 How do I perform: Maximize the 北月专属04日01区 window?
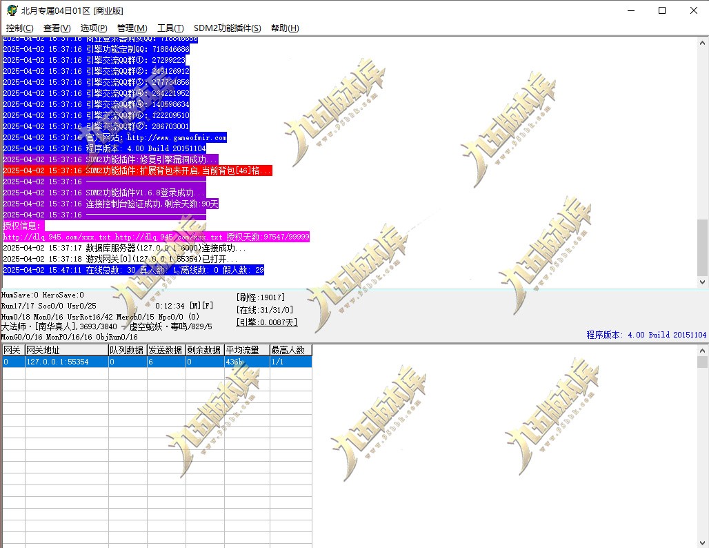click(x=662, y=10)
